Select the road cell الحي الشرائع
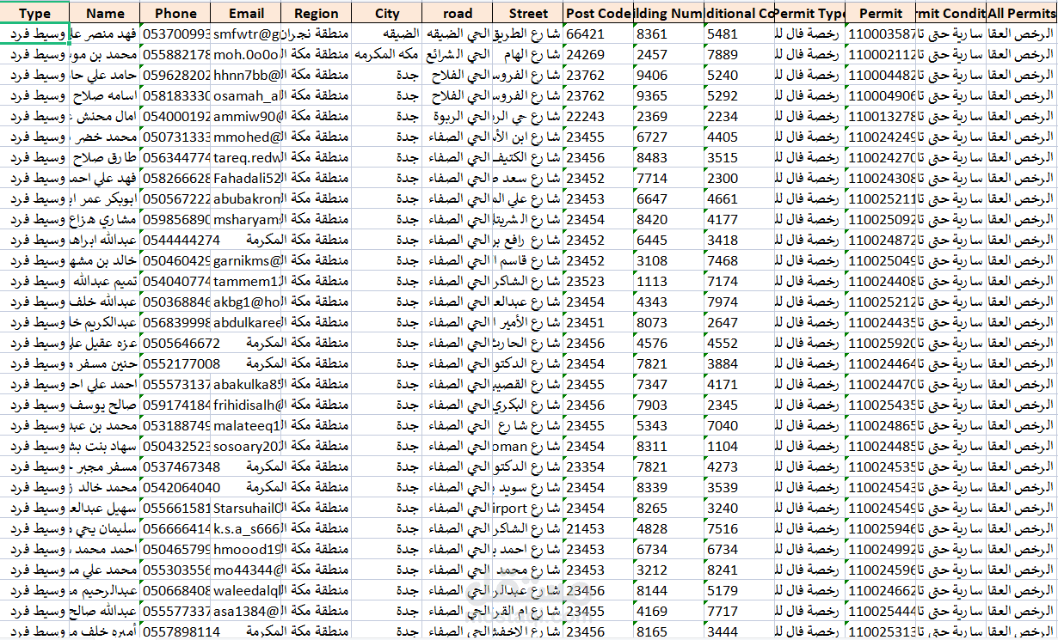Viewport: 1058px width, 640px height. [x=458, y=54]
